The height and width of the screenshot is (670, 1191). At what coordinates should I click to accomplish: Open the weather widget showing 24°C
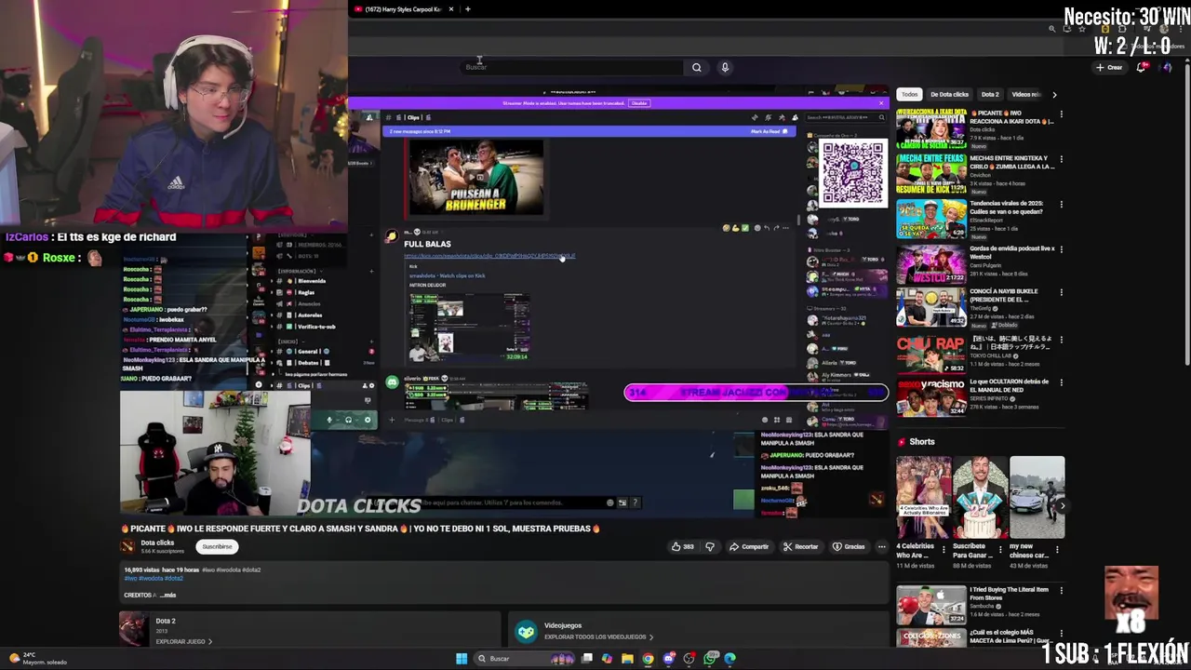click(37, 659)
